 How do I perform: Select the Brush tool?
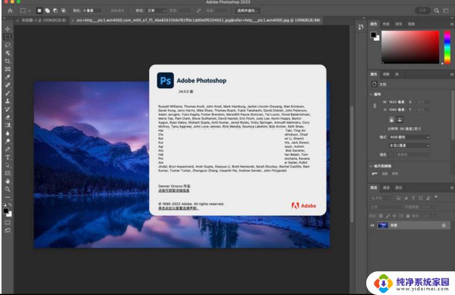coord(8,93)
